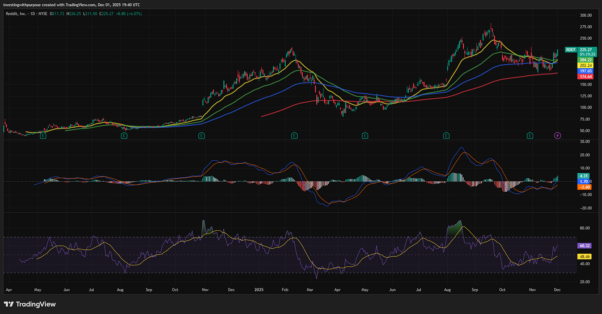
Task: Click the 75.00 price axis label
Action: (x=585, y=119)
